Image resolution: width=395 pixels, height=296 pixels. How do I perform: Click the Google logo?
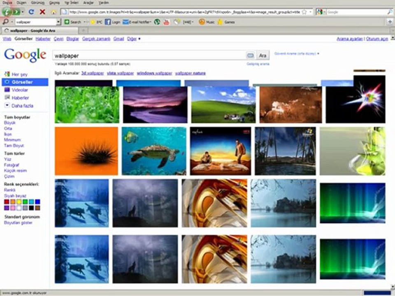pos(25,55)
